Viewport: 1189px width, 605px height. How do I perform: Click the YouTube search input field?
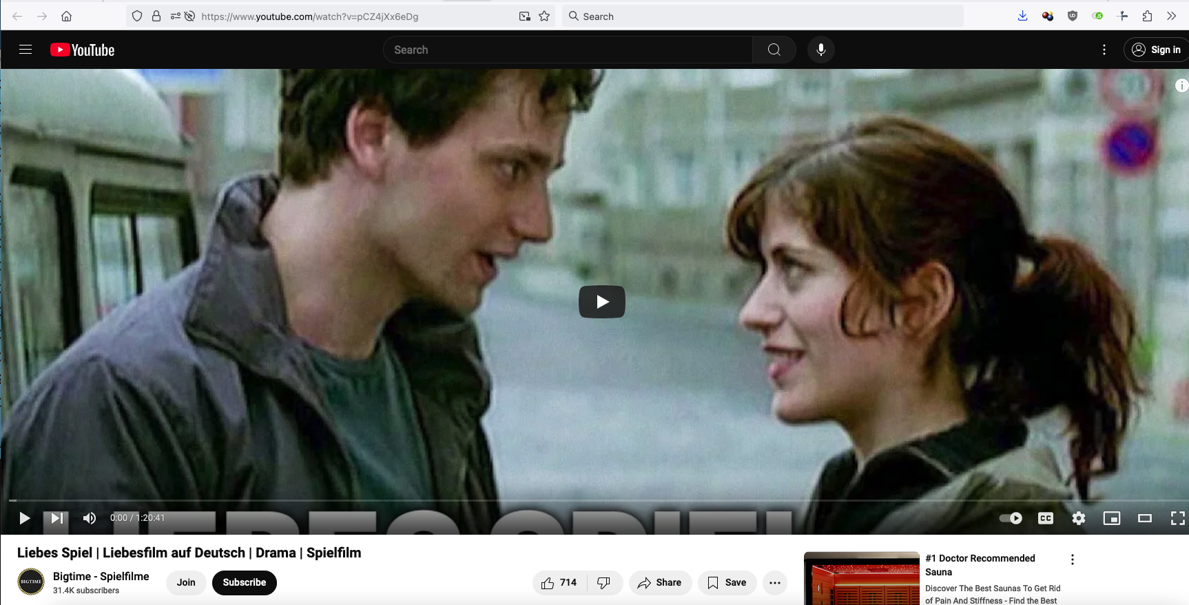568,50
